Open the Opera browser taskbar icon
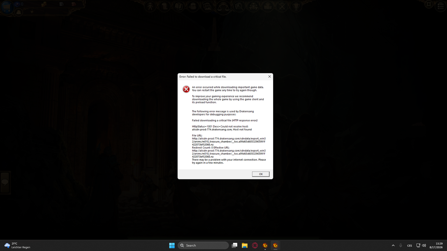This screenshot has height=251, width=447. point(255,245)
